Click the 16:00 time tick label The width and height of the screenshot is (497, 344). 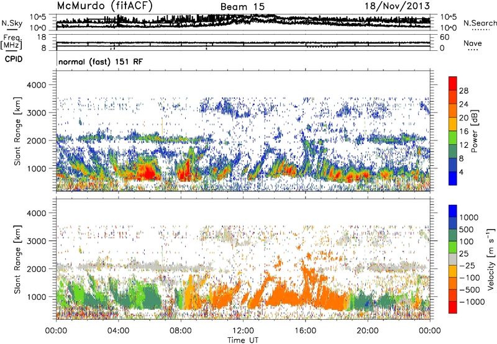(x=305, y=331)
